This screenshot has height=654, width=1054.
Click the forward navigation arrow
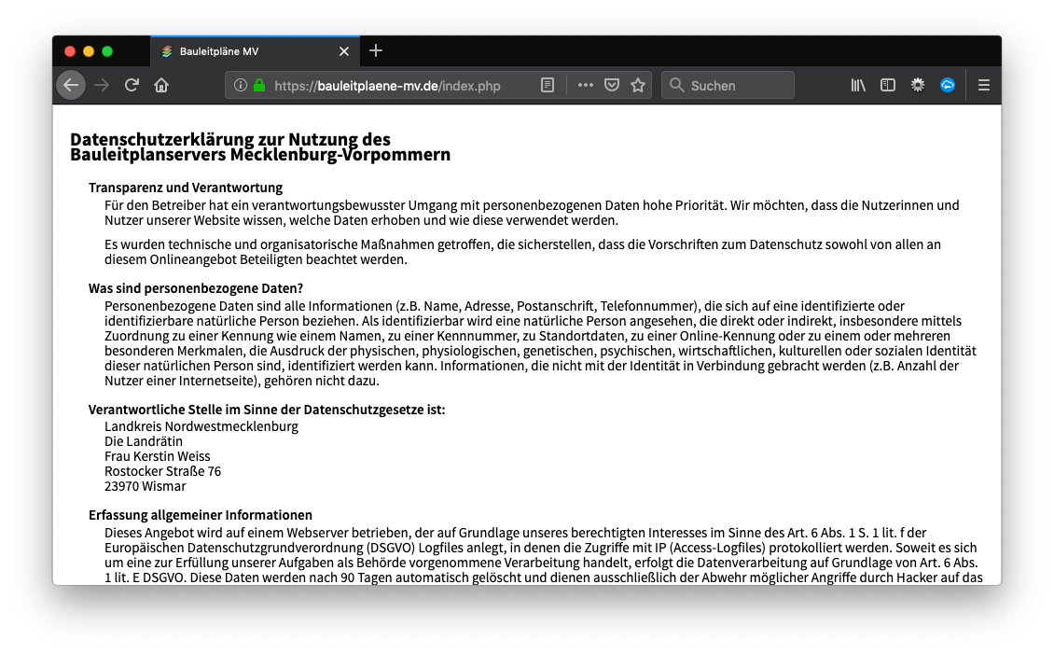[x=102, y=85]
